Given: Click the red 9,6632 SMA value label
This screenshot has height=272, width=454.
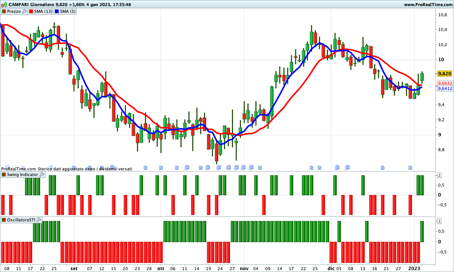Looking at the screenshot, I should click(445, 83).
